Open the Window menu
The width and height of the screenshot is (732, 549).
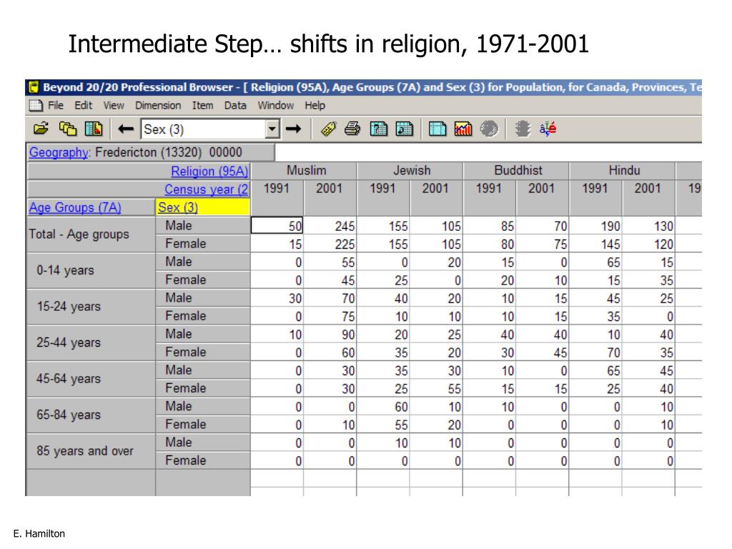[x=275, y=106]
